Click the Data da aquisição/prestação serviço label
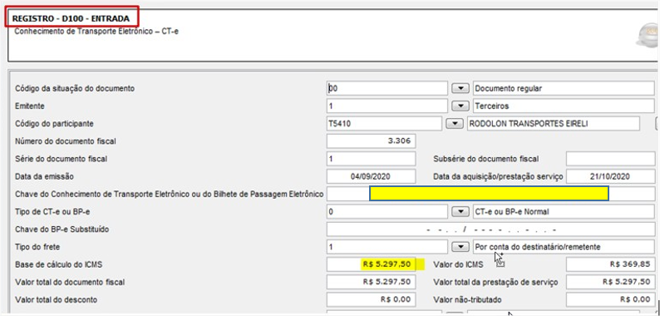This screenshot has height=316, width=660. pos(498,177)
